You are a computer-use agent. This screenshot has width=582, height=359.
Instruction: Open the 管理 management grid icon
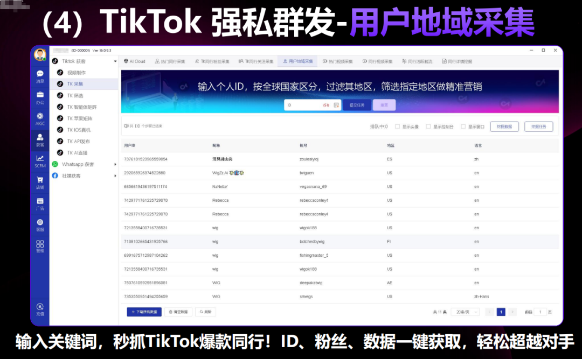tap(40, 247)
